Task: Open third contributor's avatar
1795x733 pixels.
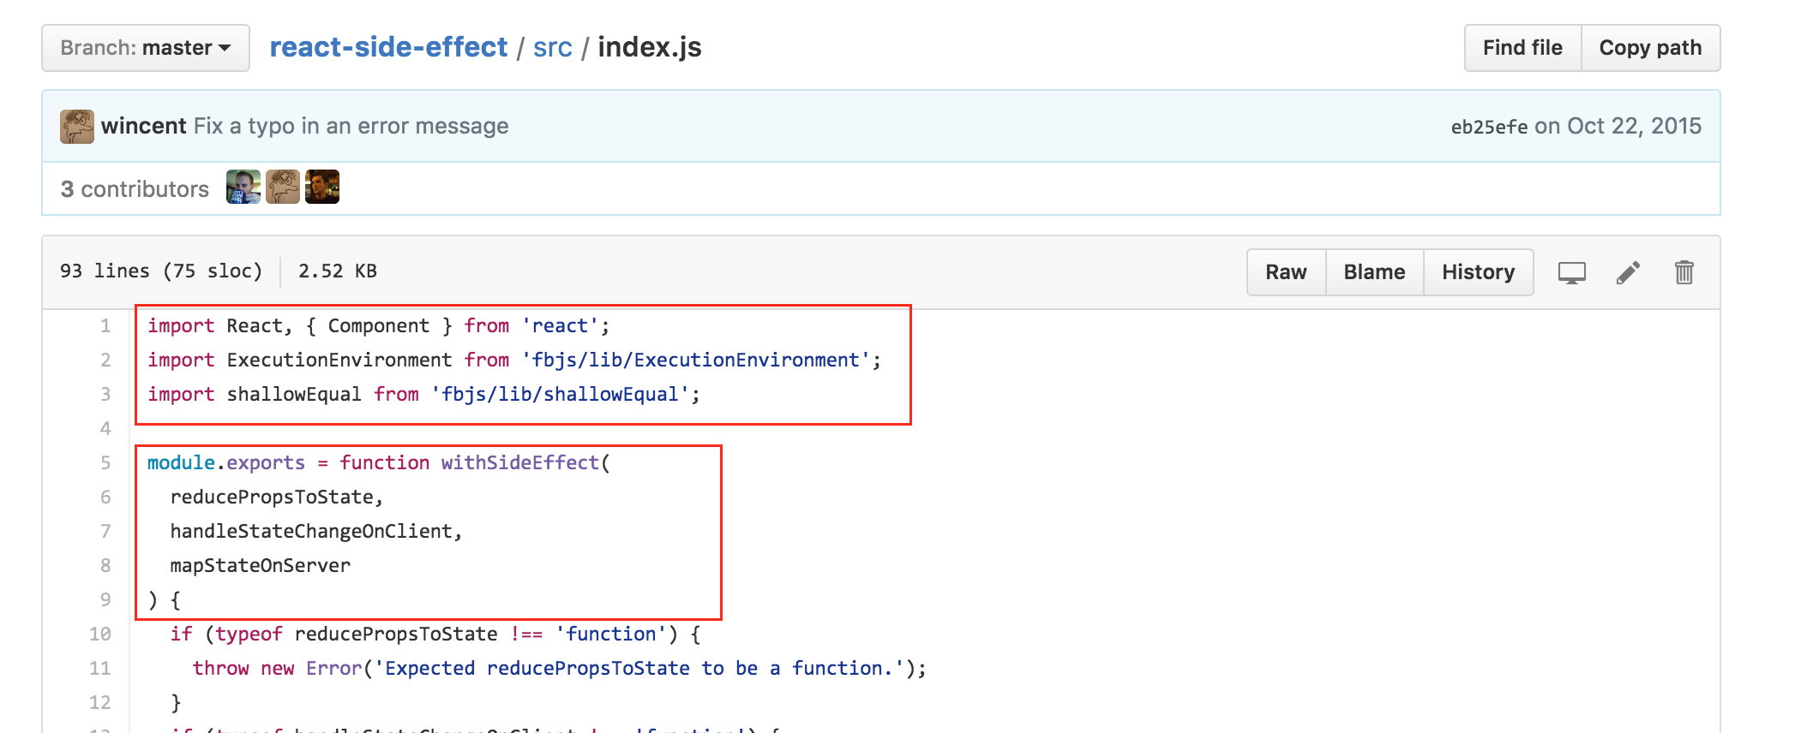Action: click(322, 188)
